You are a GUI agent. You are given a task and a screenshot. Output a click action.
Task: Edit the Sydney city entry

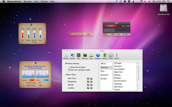(x=88, y=85)
